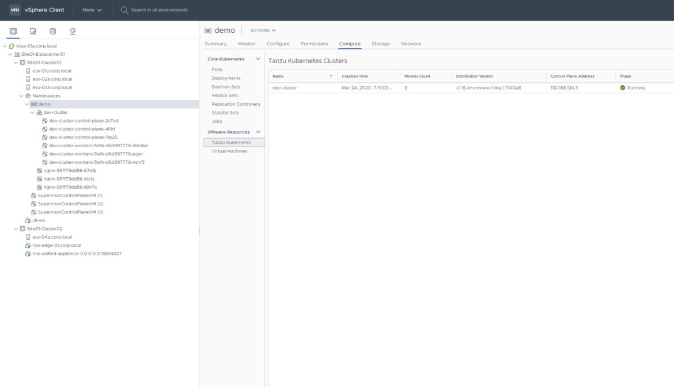This screenshot has width=674, height=387.
Task: Click the Site01-Datacenter01 datacenter icon
Action: 17,54
